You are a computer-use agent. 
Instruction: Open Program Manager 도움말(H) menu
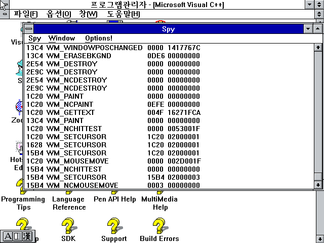pos(123,14)
